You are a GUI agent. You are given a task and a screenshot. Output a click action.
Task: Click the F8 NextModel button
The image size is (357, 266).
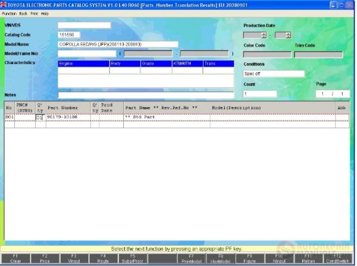(221, 259)
